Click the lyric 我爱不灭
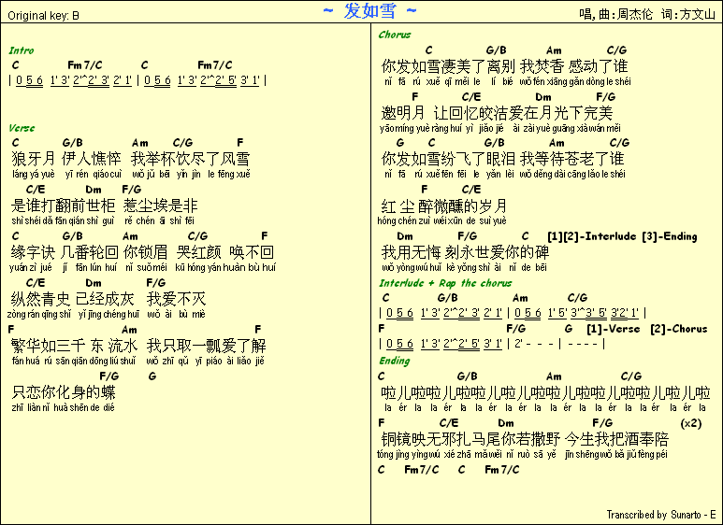 coord(176,299)
